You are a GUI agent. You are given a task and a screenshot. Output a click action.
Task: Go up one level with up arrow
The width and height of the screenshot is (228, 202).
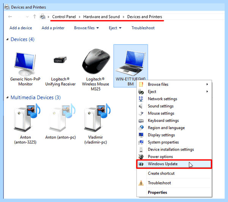click(x=35, y=17)
